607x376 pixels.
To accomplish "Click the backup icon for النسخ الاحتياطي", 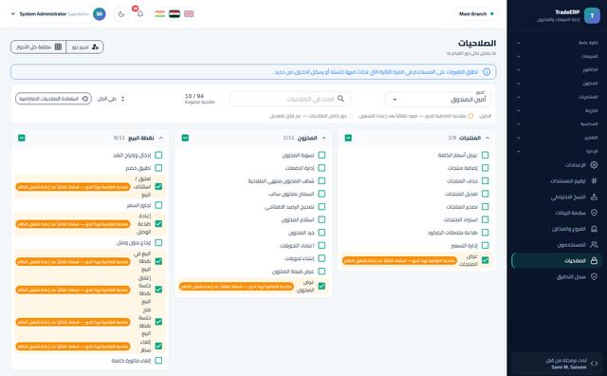I will click(x=594, y=197).
